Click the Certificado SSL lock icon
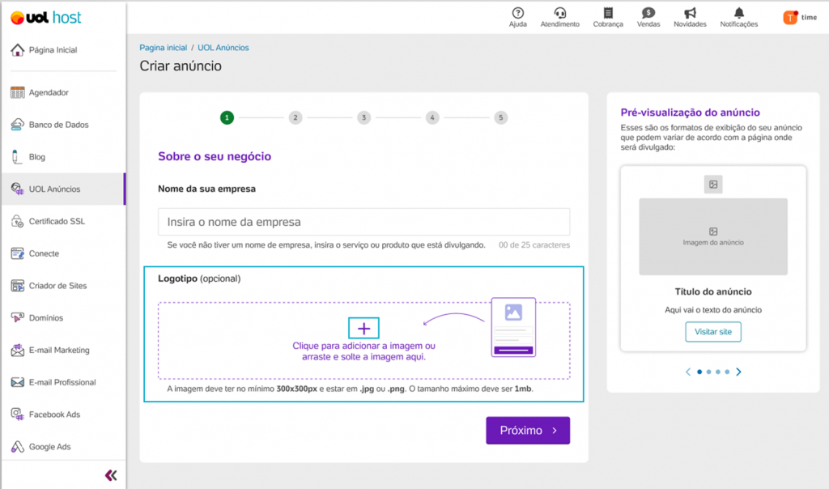The width and height of the screenshot is (829, 489). coord(18,222)
